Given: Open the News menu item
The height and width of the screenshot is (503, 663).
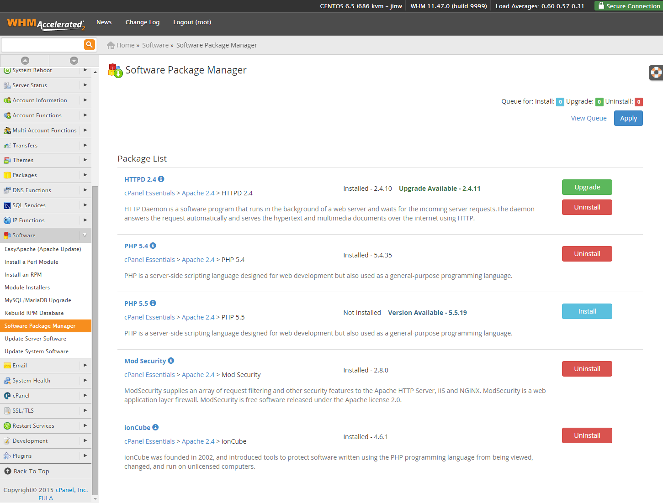Looking at the screenshot, I should click(x=104, y=22).
